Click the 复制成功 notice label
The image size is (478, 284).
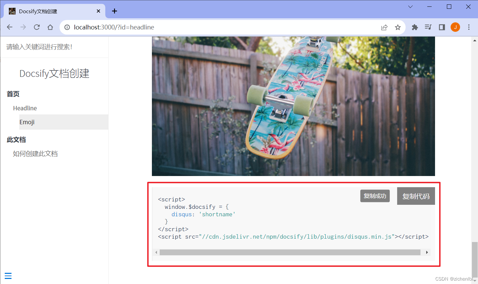click(375, 196)
